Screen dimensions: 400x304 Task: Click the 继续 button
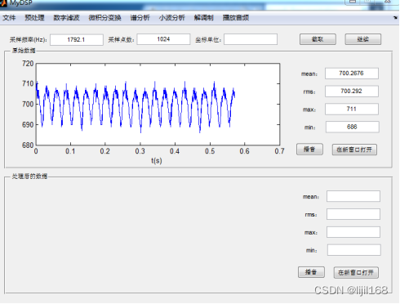[x=363, y=39]
